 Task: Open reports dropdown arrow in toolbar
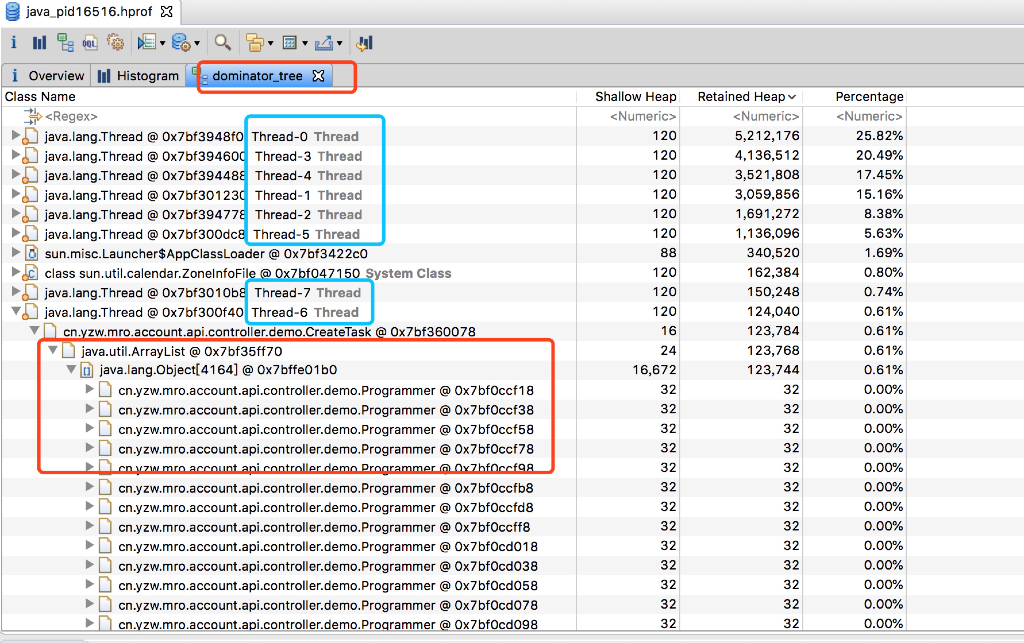tap(162, 43)
